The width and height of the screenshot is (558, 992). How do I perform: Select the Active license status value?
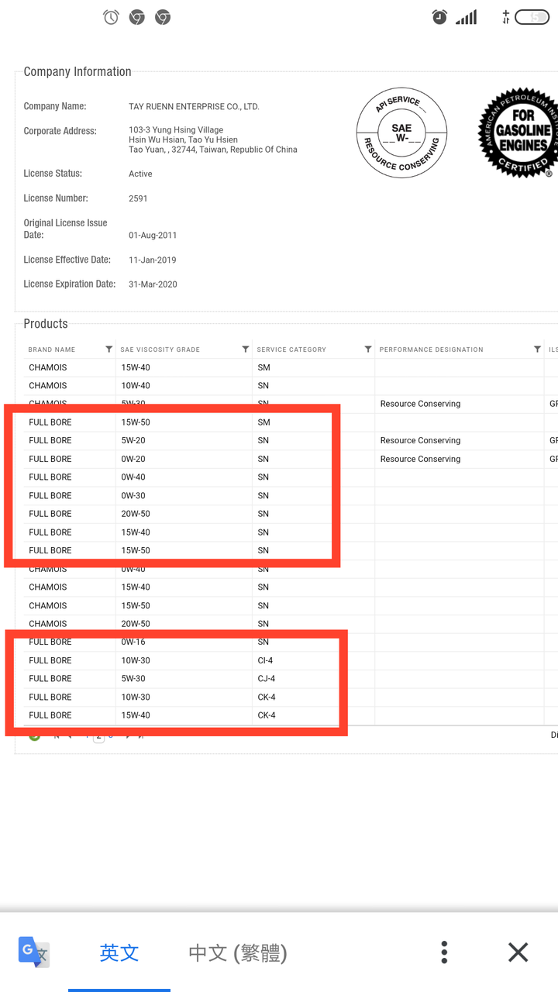point(140,174)
